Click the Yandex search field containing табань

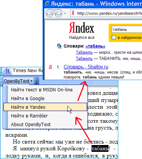click(x=127, y=29)
